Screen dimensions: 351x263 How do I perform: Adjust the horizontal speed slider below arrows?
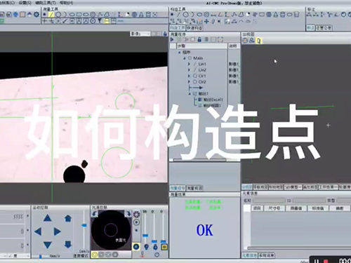(40, 257)
